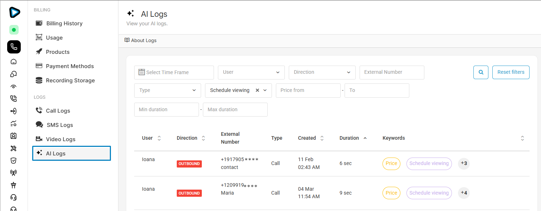Open Call Logs in the sidebar

coord(58,111)
